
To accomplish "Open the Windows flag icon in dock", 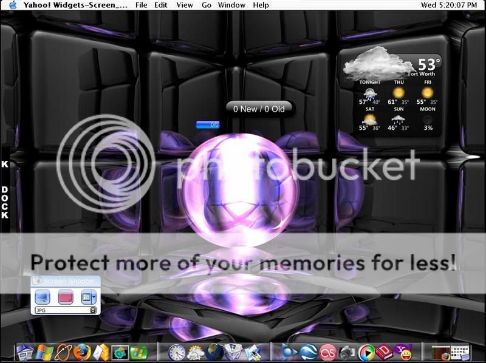I will 45,352.
